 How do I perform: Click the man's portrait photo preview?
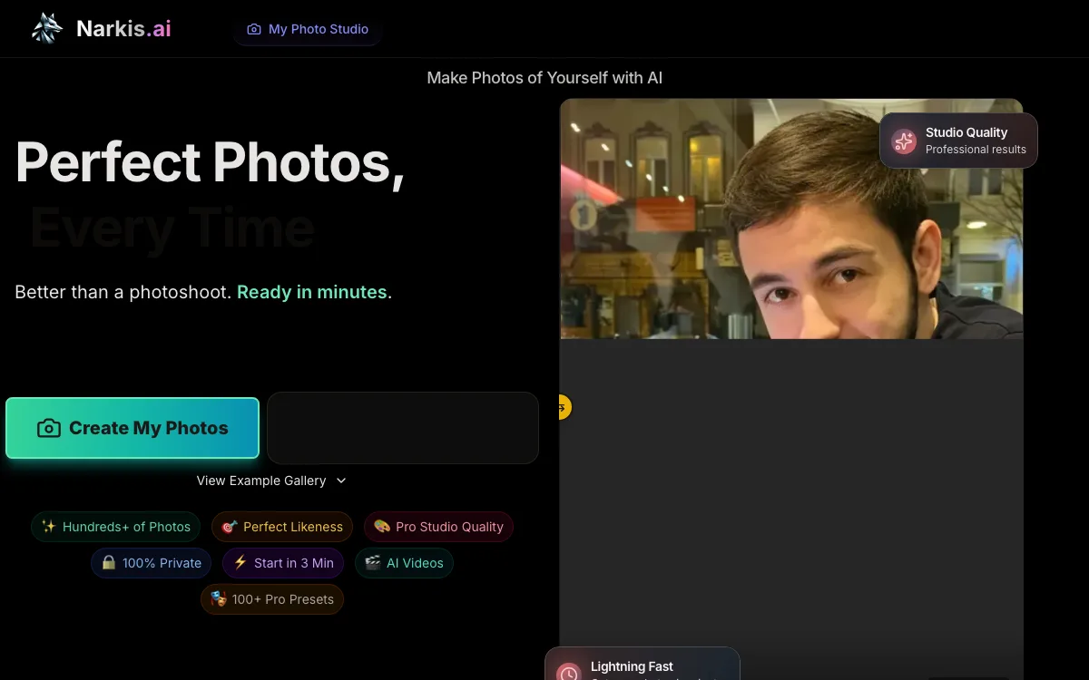(x=791, y=219)
